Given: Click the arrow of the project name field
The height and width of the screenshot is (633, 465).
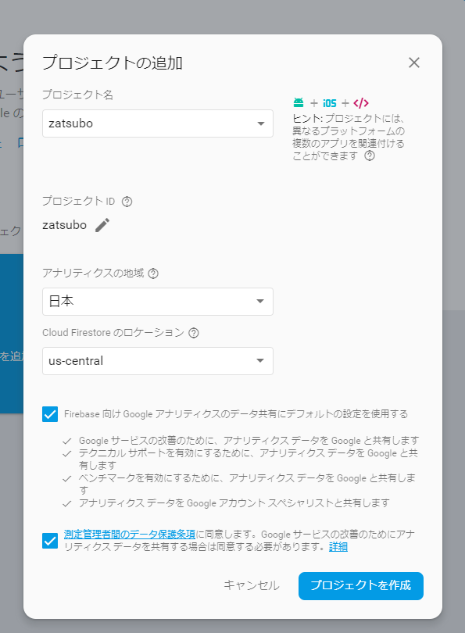Looking at the screenshot, I should (x=261, y=123).
